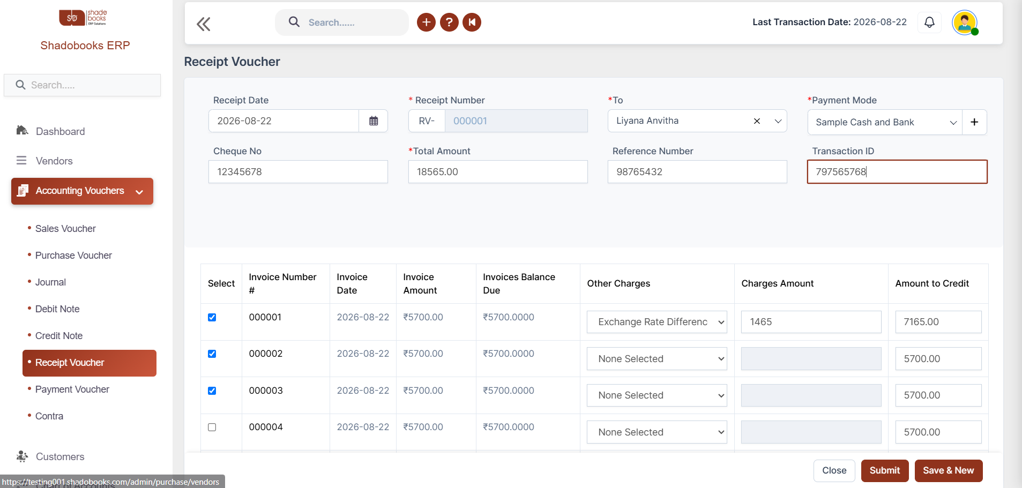This screenshot has height=488, width=1022.
Task: Open Purchase Voucher page
Action: pos(73,256)
